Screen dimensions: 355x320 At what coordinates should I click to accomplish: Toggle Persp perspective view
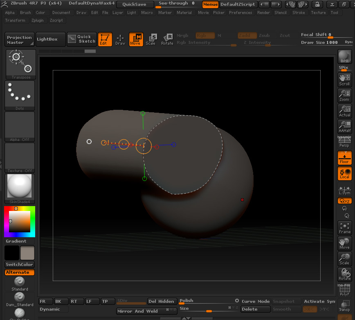pyautogui.click(x=345, y=142)
